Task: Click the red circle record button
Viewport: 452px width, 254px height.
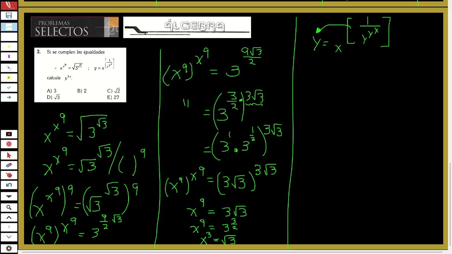Action: pyautogui.click(x=9, y=144)
